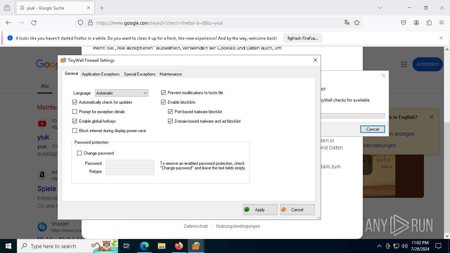Open a new browser tab

[102, 8]
